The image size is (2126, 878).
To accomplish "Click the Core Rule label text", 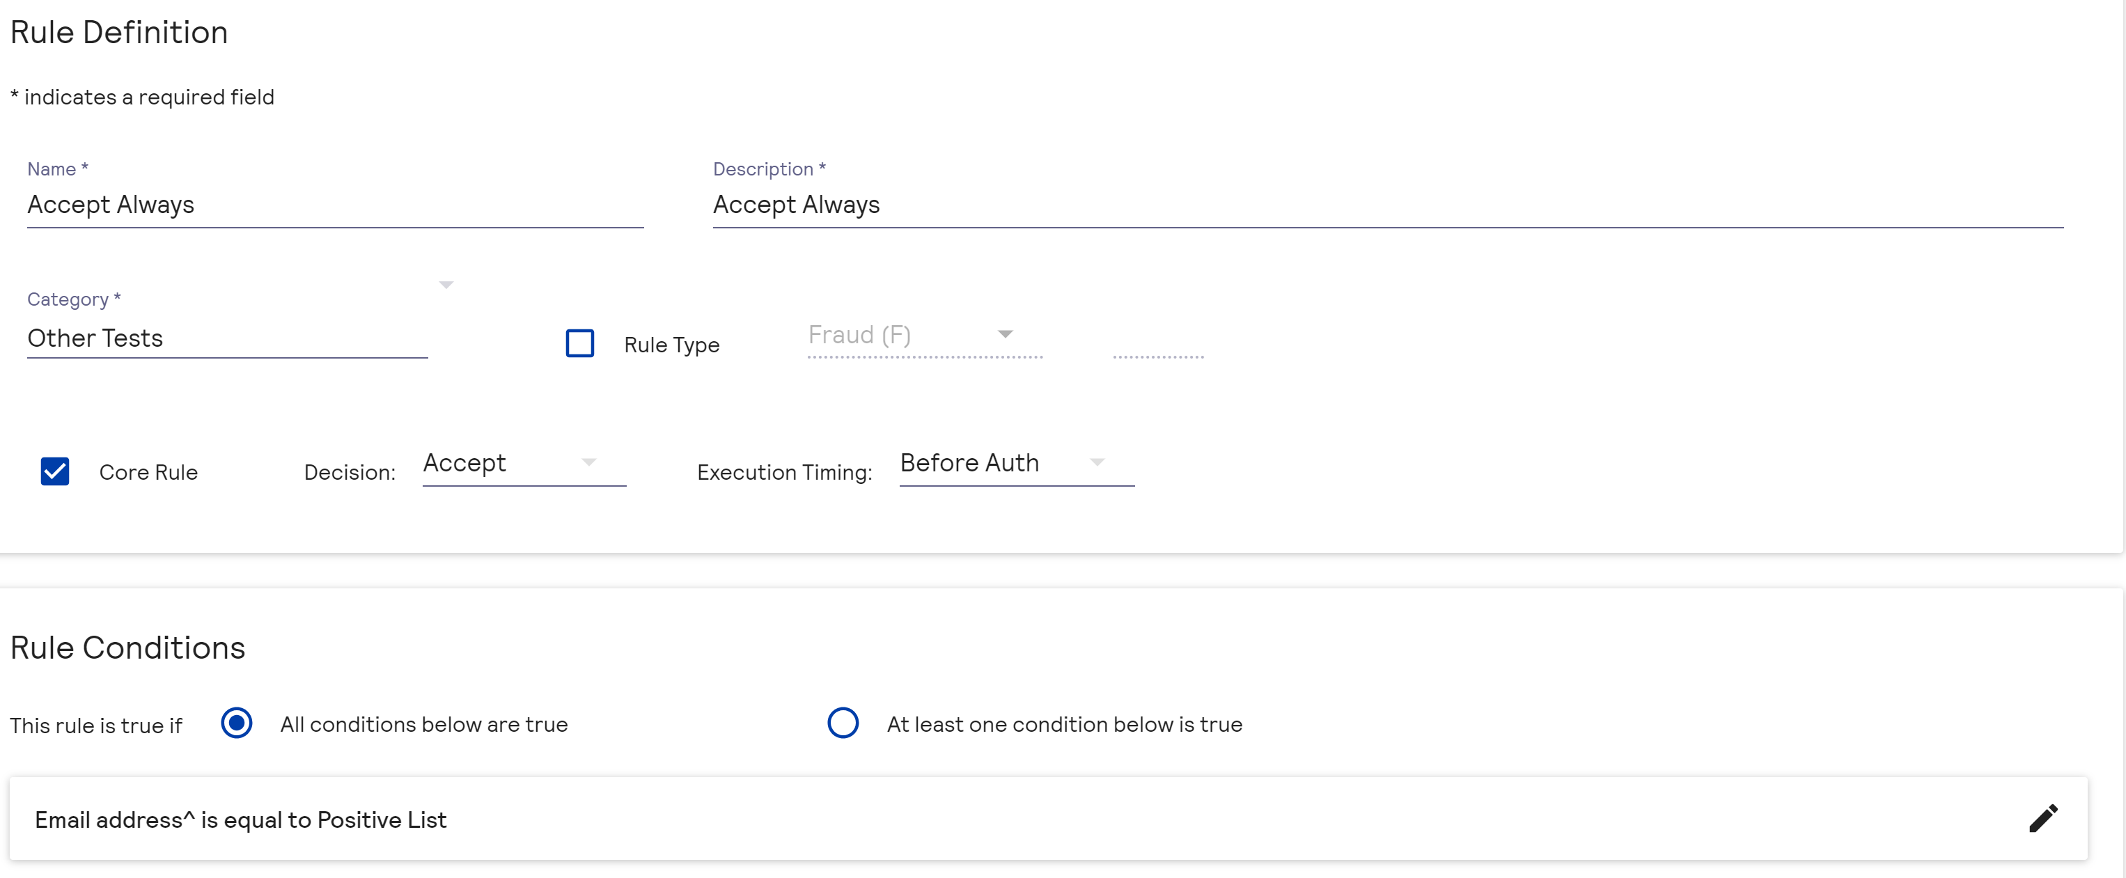I will (x=148, y=472).
